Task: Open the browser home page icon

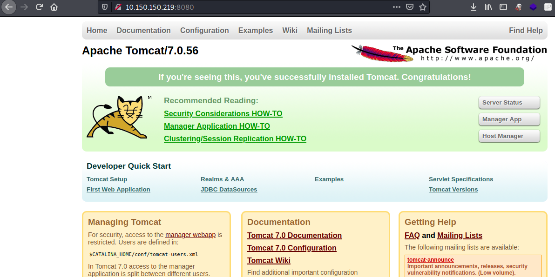Action: (x=54, y=7)
